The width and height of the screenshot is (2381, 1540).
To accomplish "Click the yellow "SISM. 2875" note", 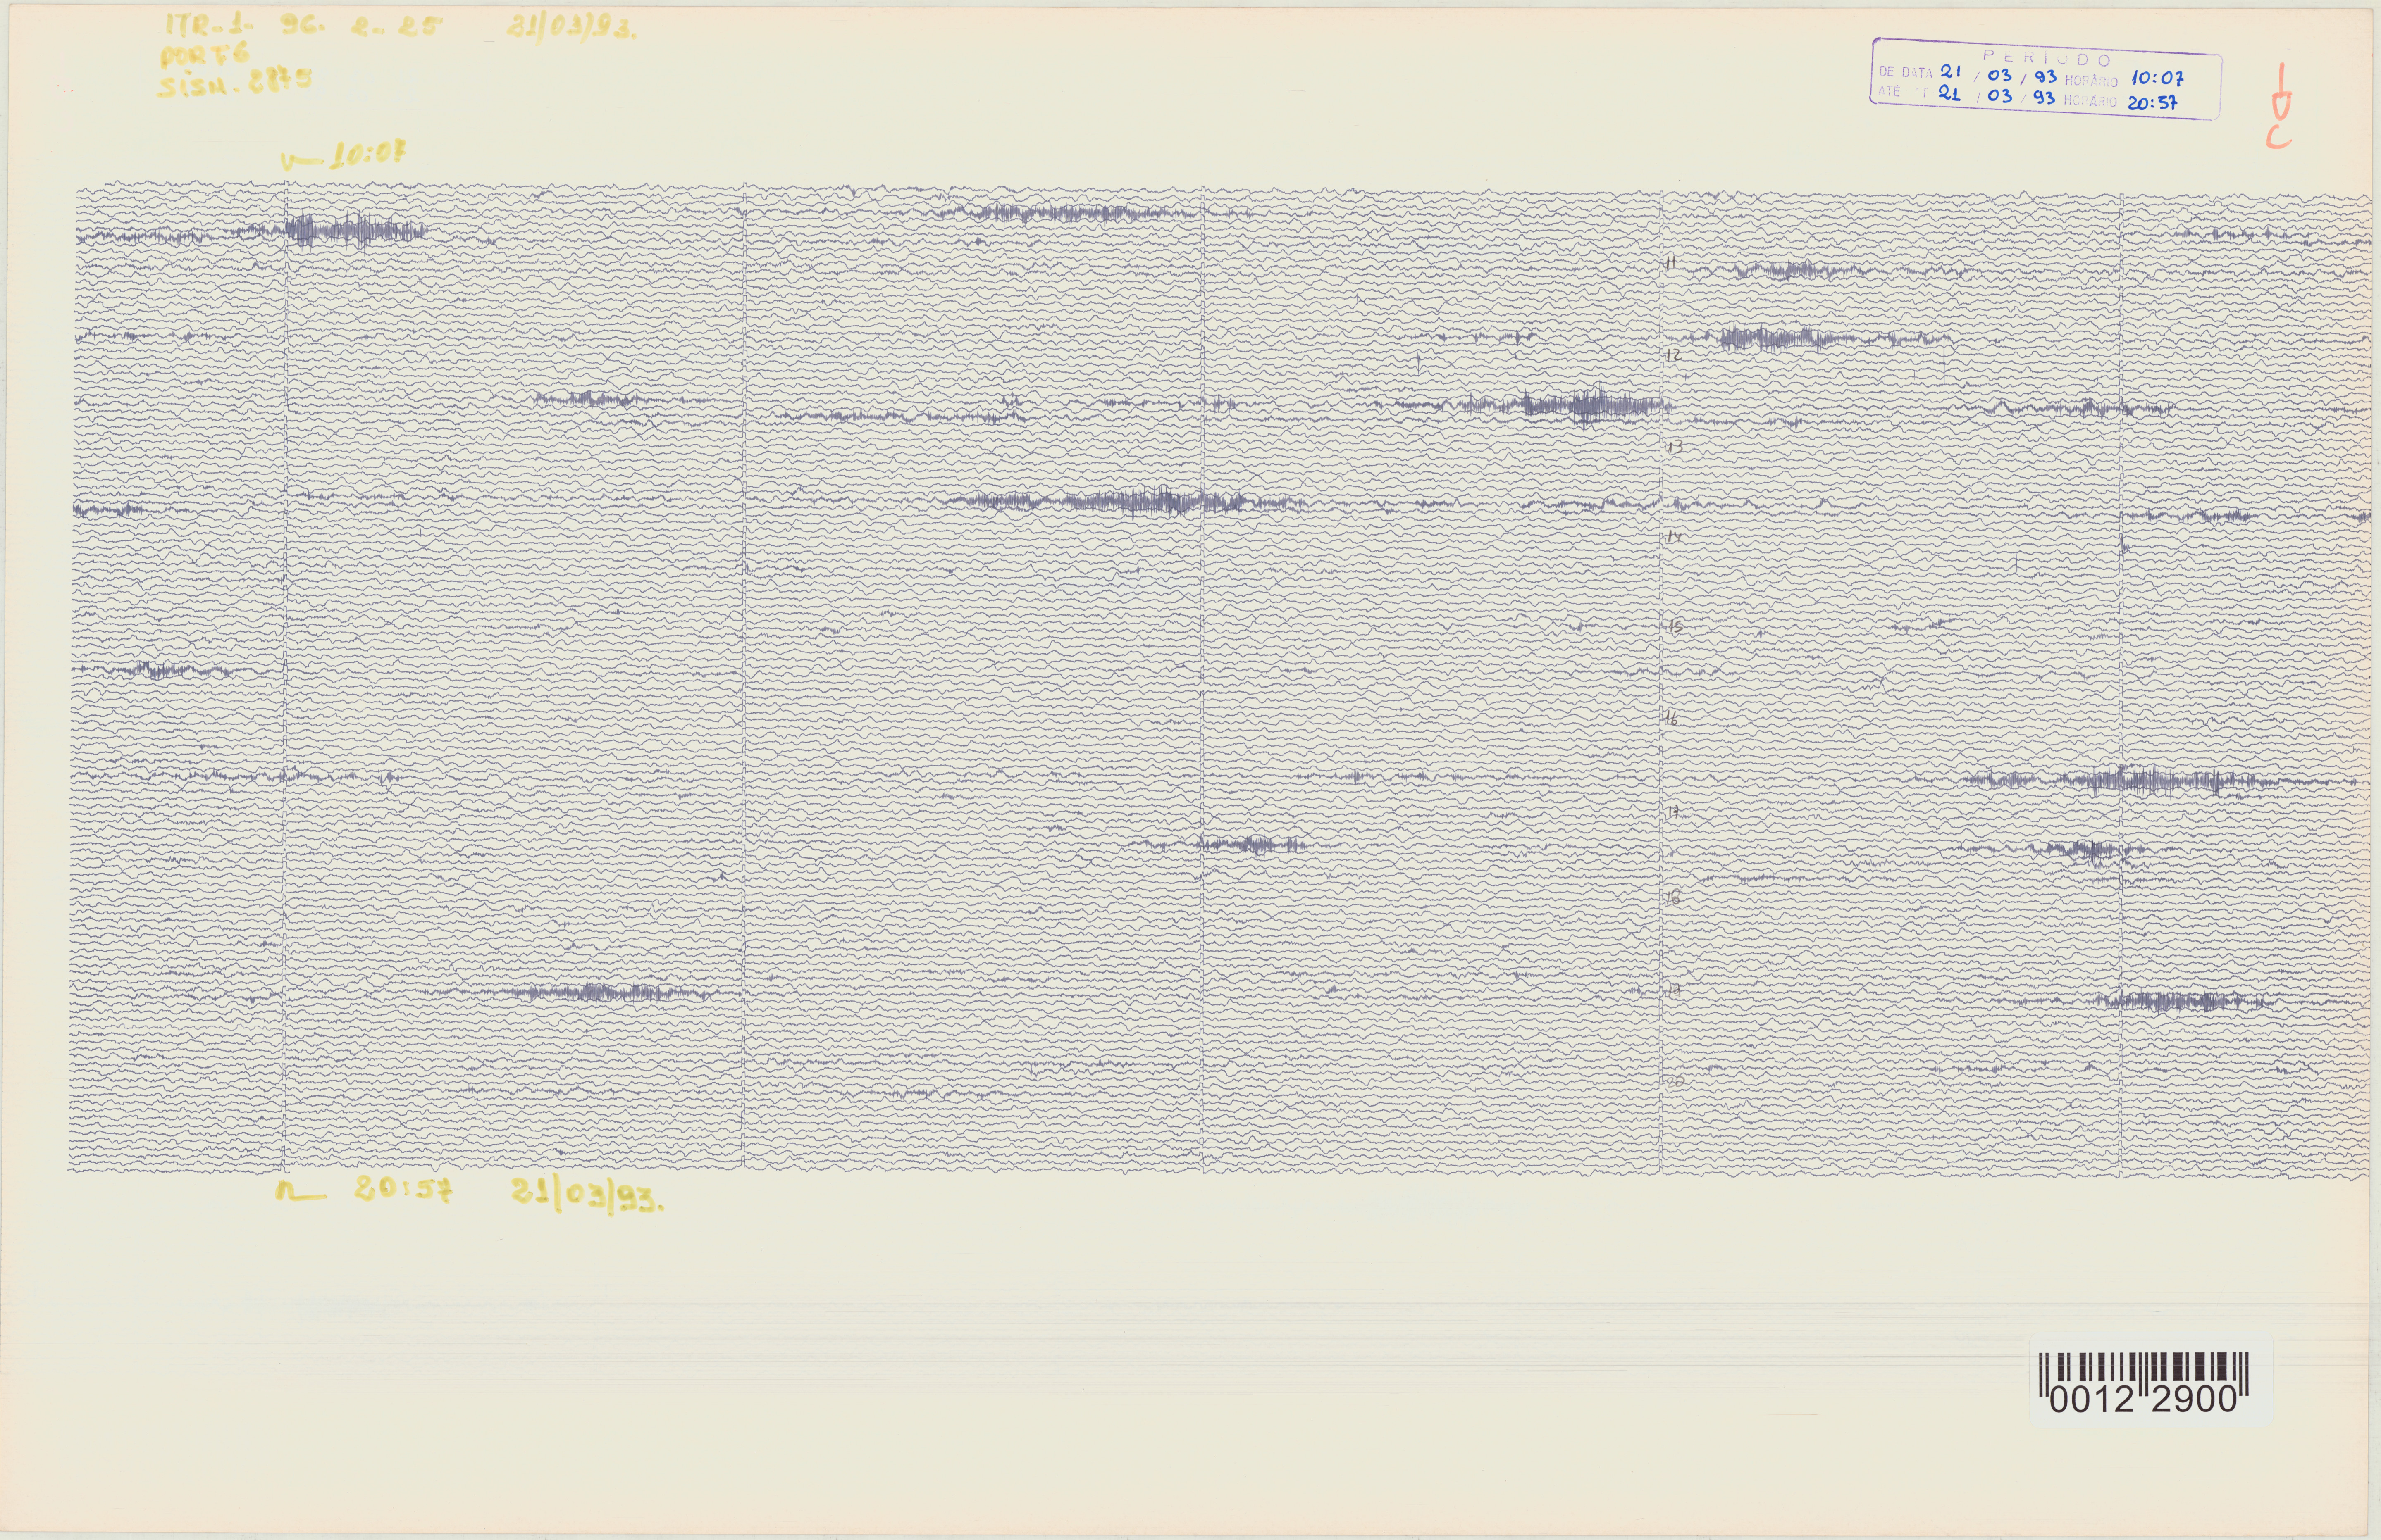I will coord(234,82).
